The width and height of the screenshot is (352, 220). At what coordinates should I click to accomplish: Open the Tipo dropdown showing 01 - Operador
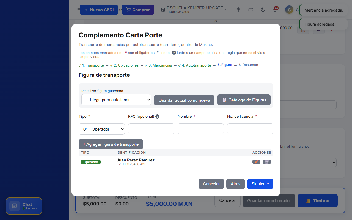click(x=102, y=129)
